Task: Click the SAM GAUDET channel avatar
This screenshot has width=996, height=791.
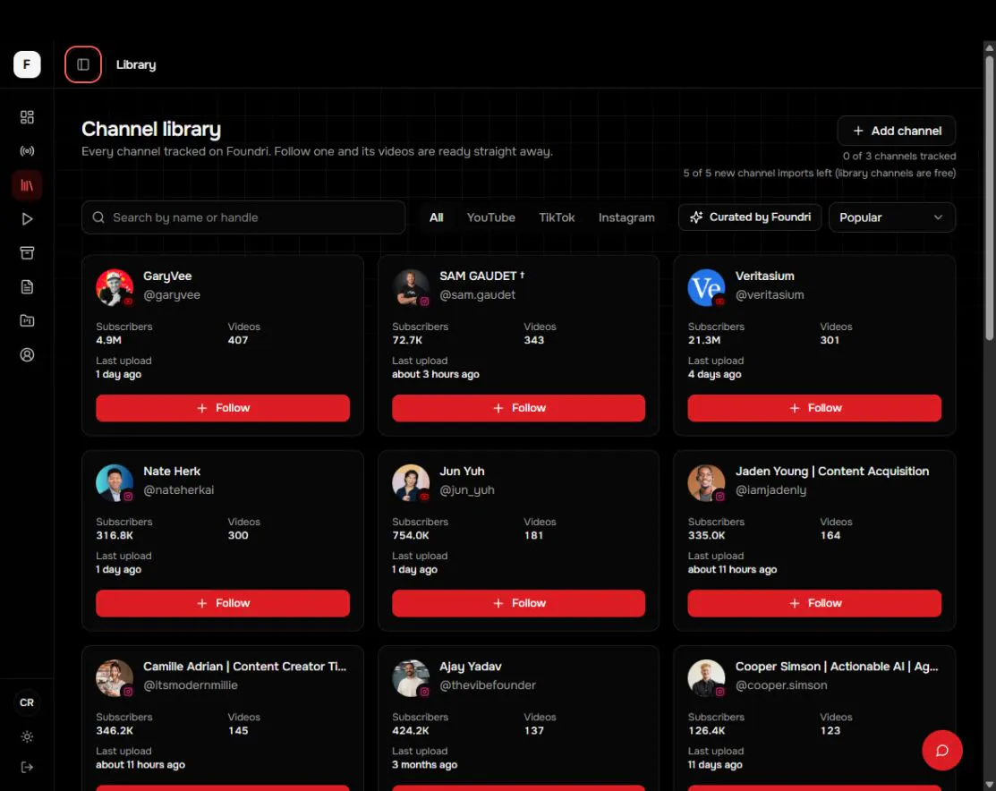Action: pyautogui.click(x=411, y=287)
